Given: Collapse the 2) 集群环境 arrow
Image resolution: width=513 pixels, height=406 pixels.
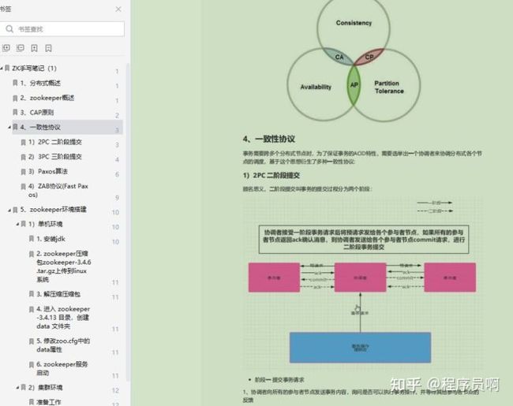Looking at the screenshot, I should (17, 387).
